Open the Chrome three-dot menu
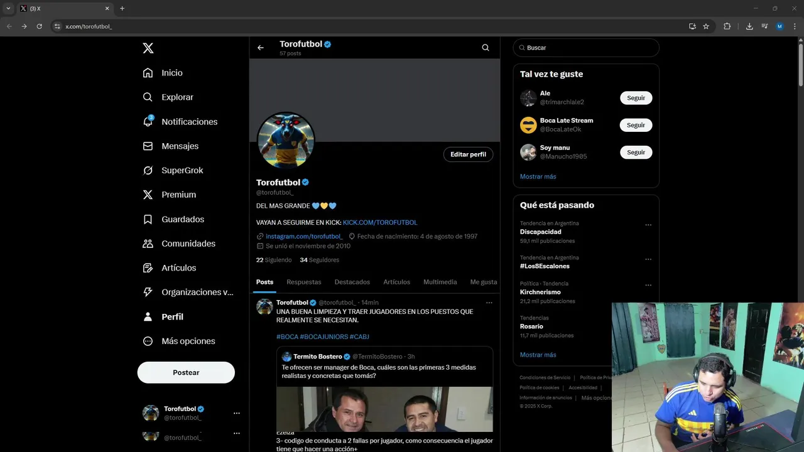804x452 pixels. coord(795,26)
